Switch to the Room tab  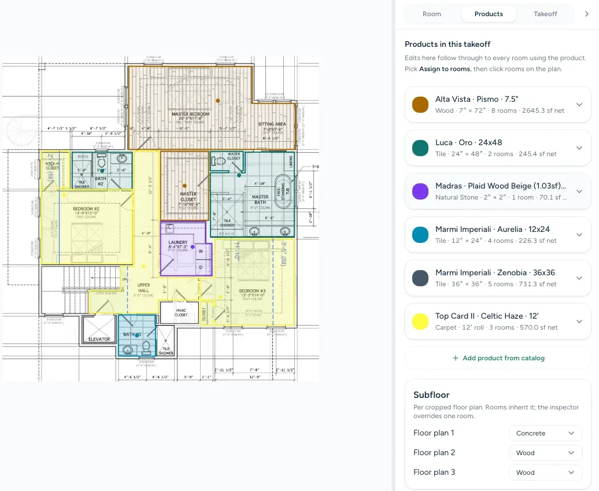click(432, 14)
